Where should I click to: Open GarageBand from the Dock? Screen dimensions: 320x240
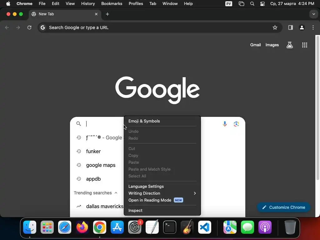[x=187, y=227]
